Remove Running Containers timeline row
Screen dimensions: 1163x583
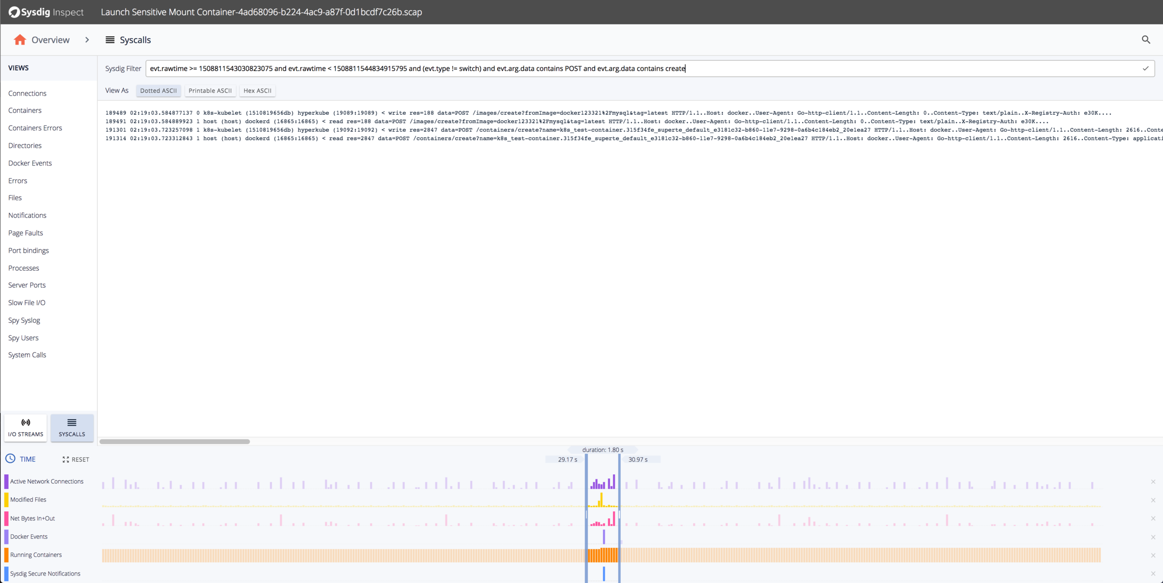pos(1153,555)
